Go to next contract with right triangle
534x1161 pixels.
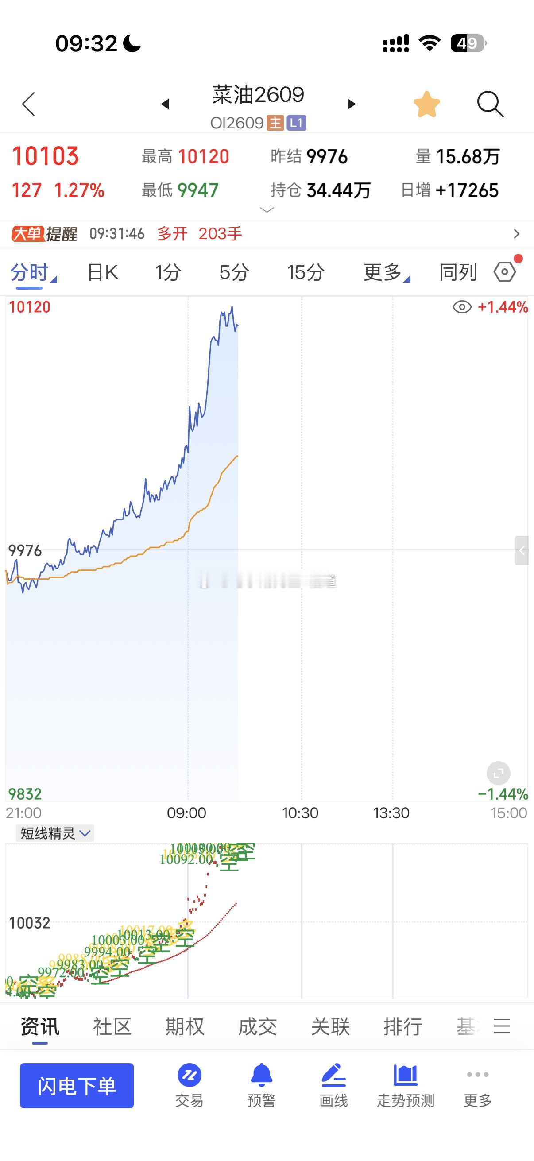[352, 104]
